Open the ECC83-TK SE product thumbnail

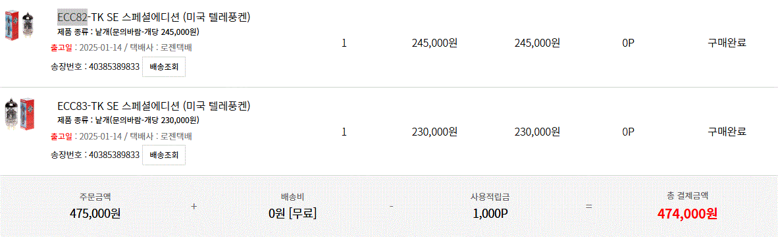[19, 113]
